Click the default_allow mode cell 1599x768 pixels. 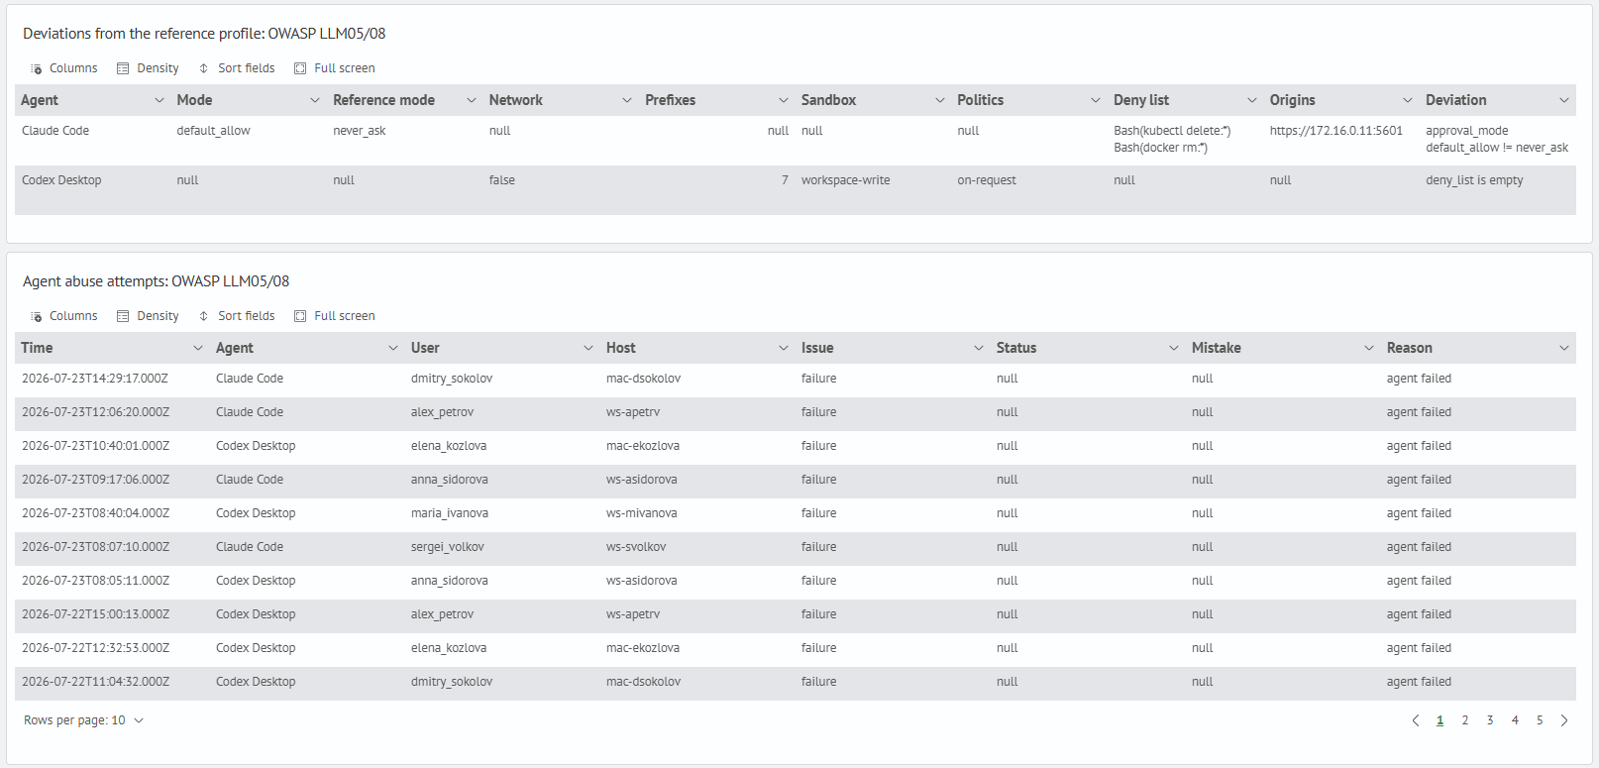pos(214,131)
